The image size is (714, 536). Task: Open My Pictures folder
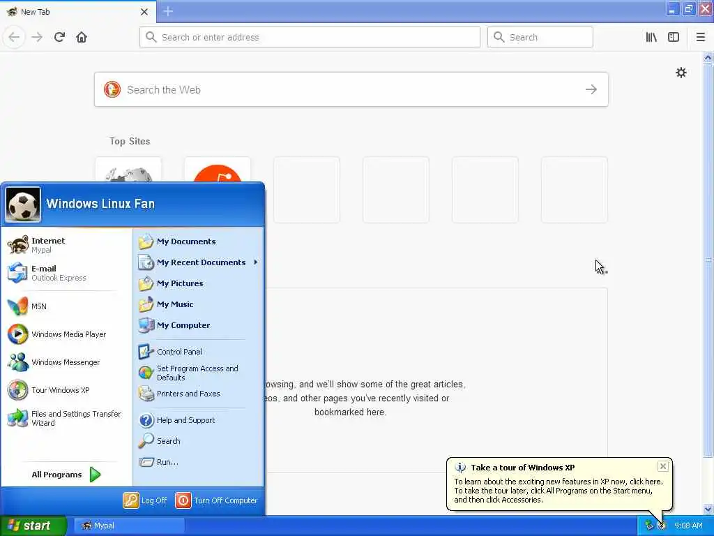click(x=199, y=283)
